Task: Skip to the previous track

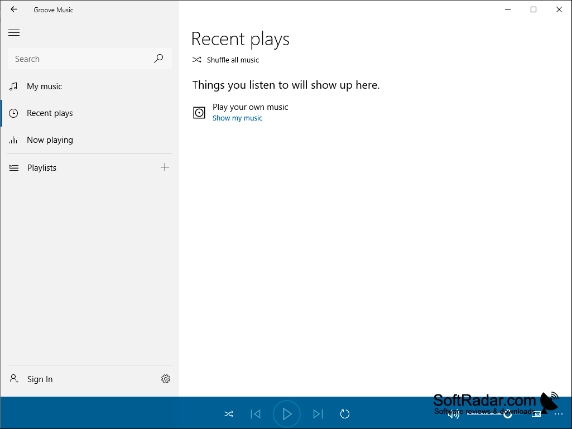Action: point(256,414)
